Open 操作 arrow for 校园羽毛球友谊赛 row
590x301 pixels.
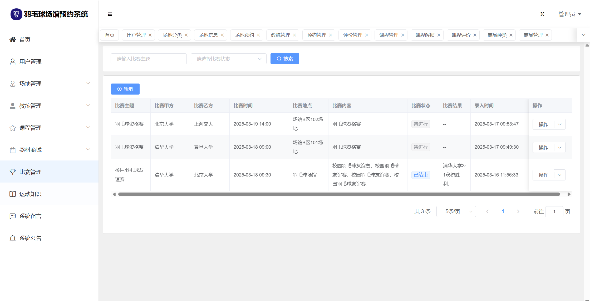pos(560,175)
